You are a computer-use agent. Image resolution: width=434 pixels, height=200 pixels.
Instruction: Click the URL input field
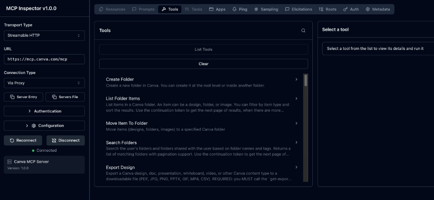coord(44,59)
